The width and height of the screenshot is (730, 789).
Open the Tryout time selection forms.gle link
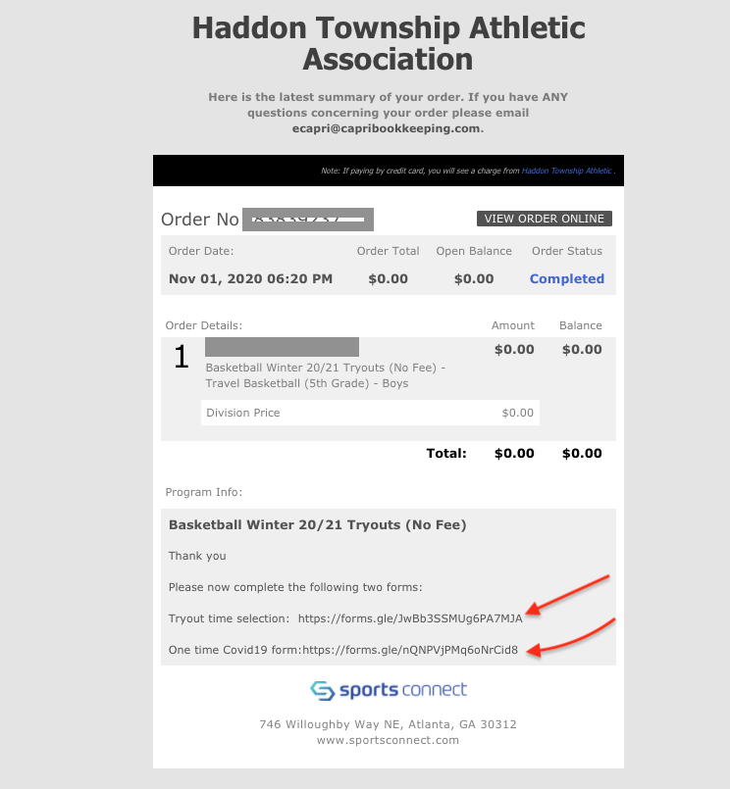tap(410, 618)
